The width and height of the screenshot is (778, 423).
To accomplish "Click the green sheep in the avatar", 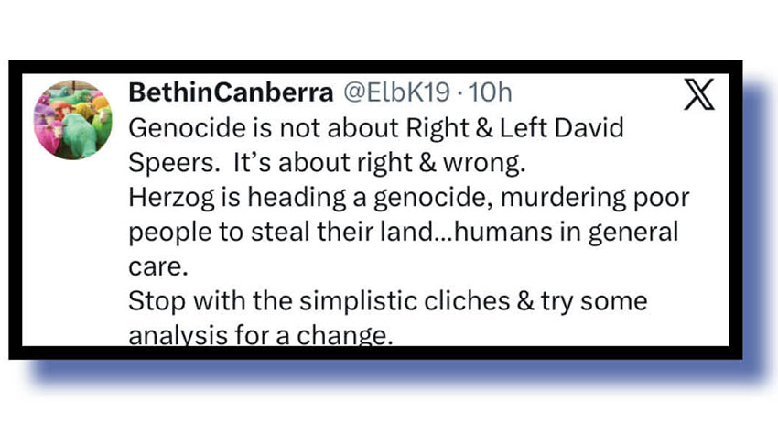I will point(79,136).
